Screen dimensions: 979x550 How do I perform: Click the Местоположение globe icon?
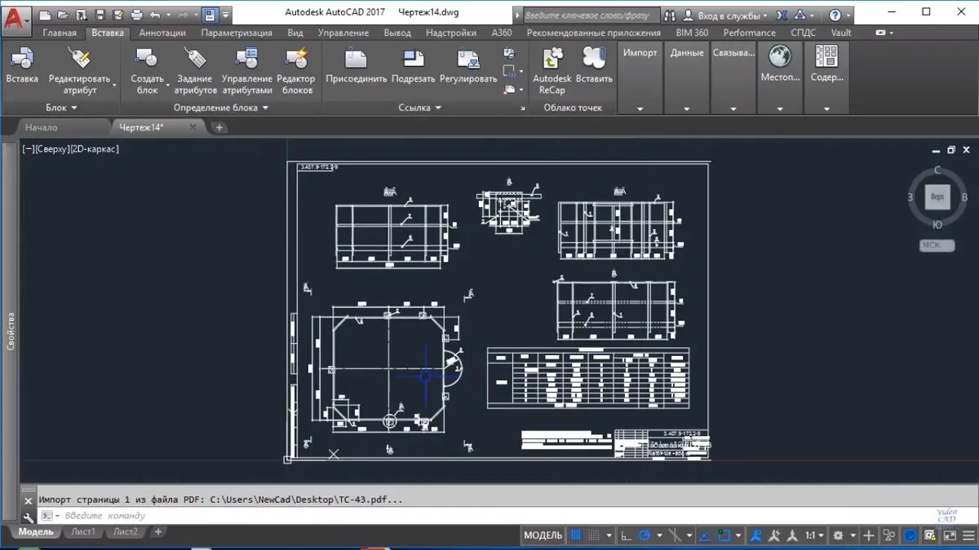(x=780, y=57)
